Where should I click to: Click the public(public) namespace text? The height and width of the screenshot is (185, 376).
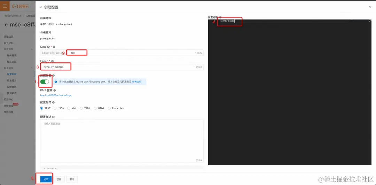tap(48, 38)
